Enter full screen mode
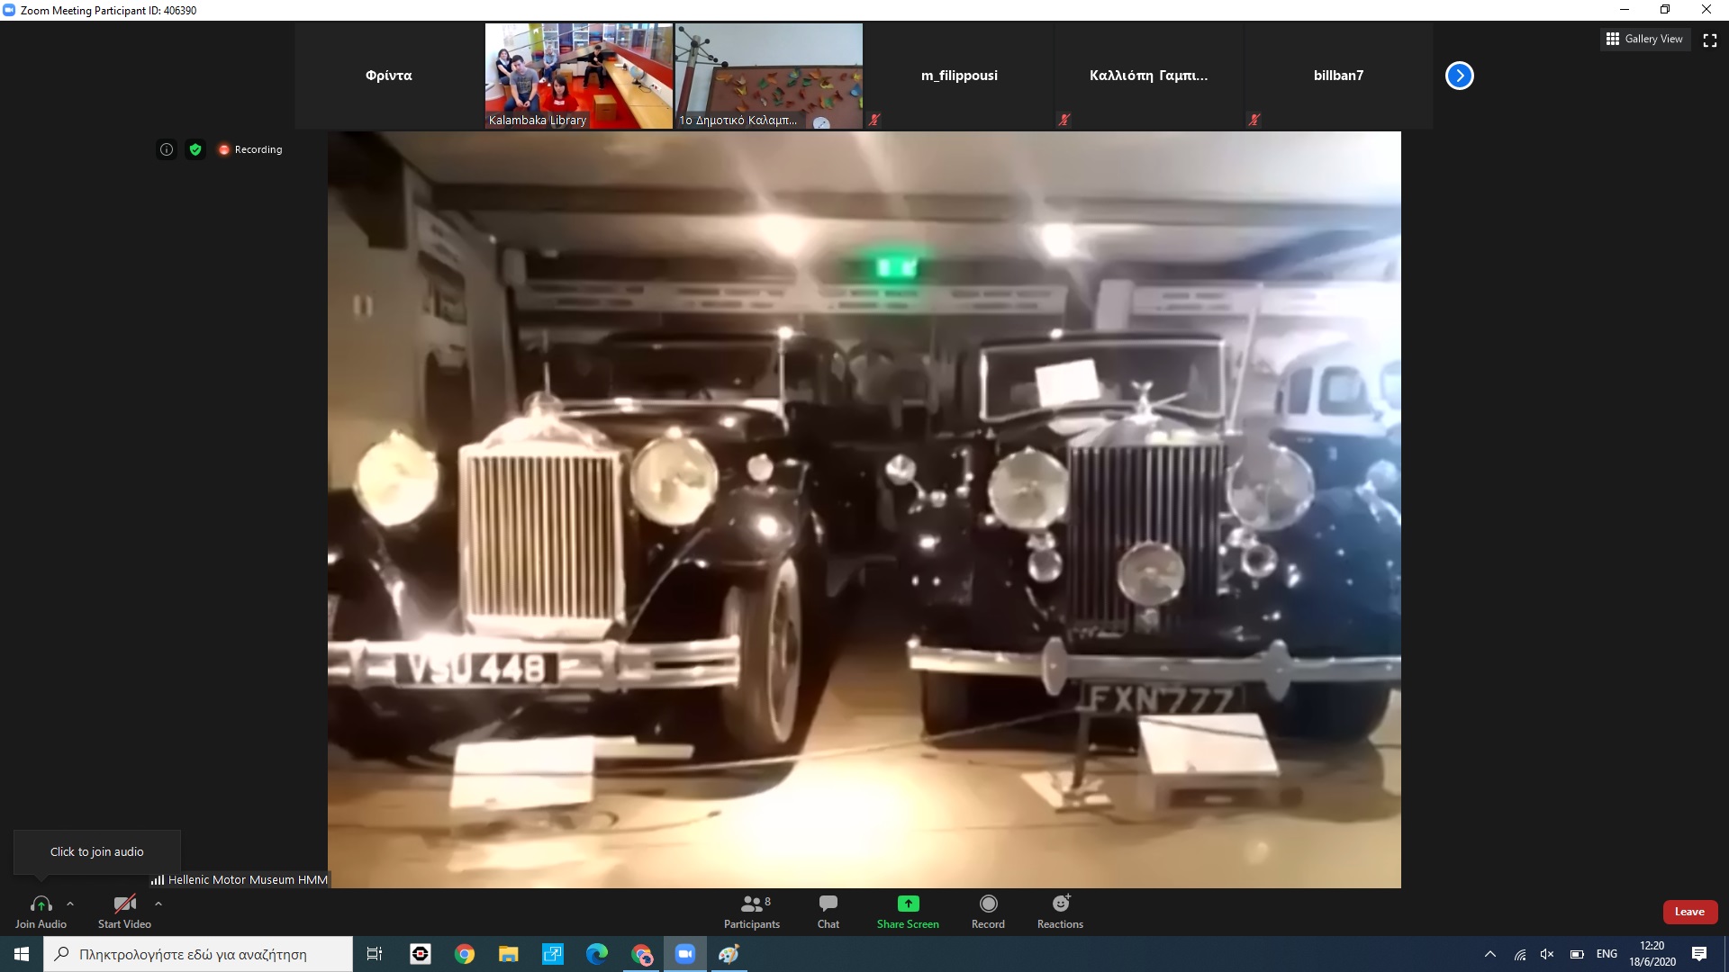The image size is (1729, 972). tap(1710, 40)
